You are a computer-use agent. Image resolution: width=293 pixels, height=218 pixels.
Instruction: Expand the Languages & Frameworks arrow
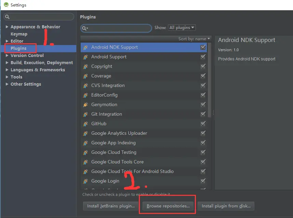tap(7, 70)
